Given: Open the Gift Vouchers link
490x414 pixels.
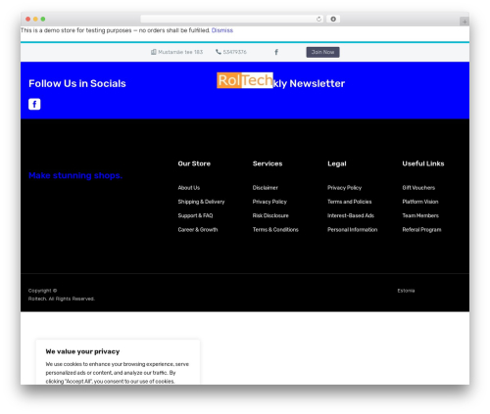Looking at the screenshot, I should point(418,188).
